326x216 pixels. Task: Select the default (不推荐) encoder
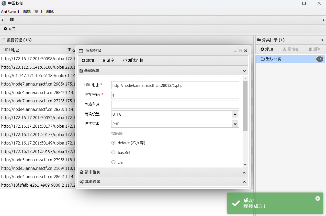(114, 143)
